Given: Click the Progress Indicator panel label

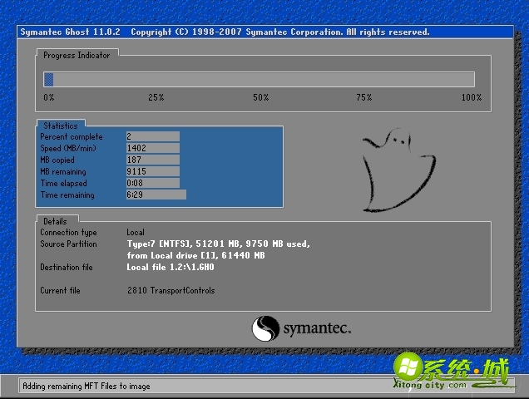Looking at the screenshot, I should tap(77, 55).
